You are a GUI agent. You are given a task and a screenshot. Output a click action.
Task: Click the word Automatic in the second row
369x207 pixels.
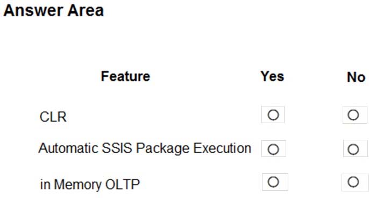(x=68, y=148)
